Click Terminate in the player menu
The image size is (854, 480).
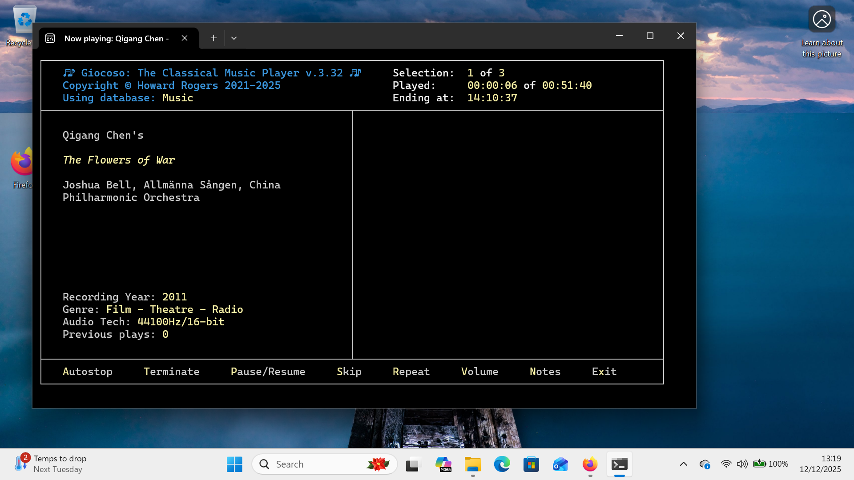(171, 372)
